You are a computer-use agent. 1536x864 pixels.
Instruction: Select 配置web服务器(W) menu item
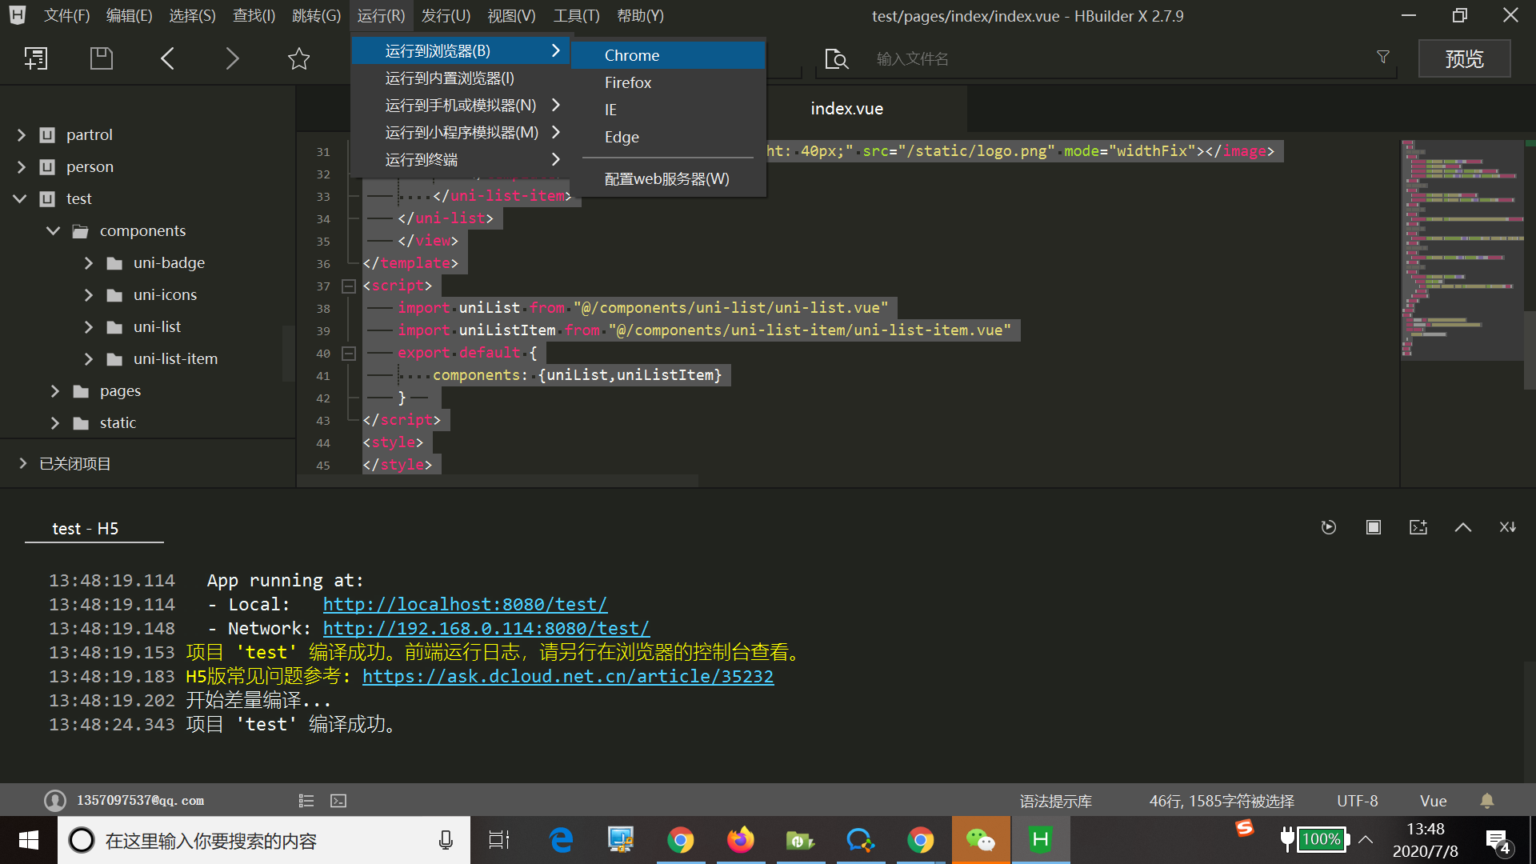666,178
